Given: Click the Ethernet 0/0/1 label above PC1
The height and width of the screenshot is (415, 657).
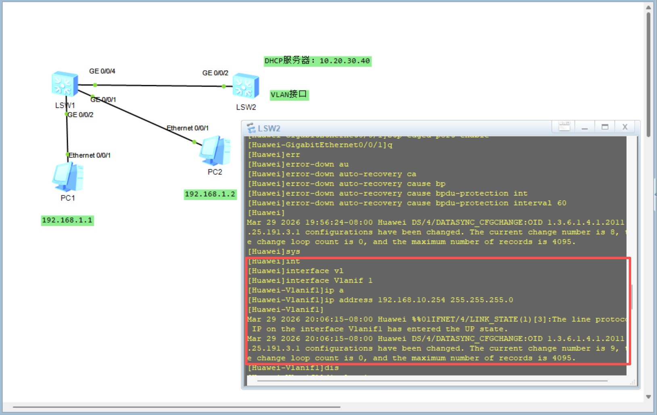Looking at the screenshot, I should click(90, 155).
